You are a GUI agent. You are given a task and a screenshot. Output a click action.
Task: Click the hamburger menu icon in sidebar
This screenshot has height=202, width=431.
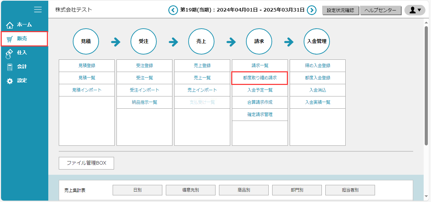tap(38, 9)
